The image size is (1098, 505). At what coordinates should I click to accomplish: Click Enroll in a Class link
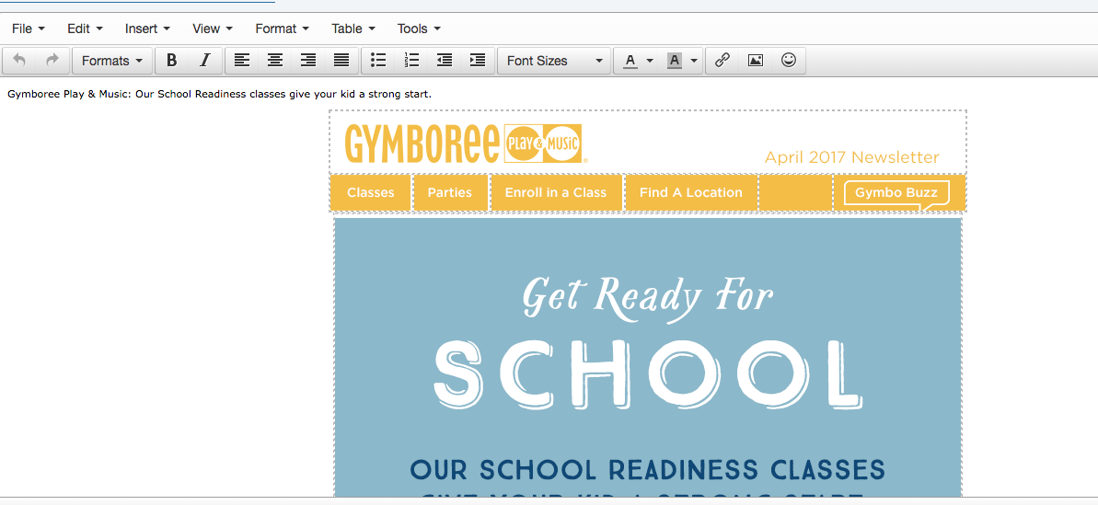click(x=556, y=192)
